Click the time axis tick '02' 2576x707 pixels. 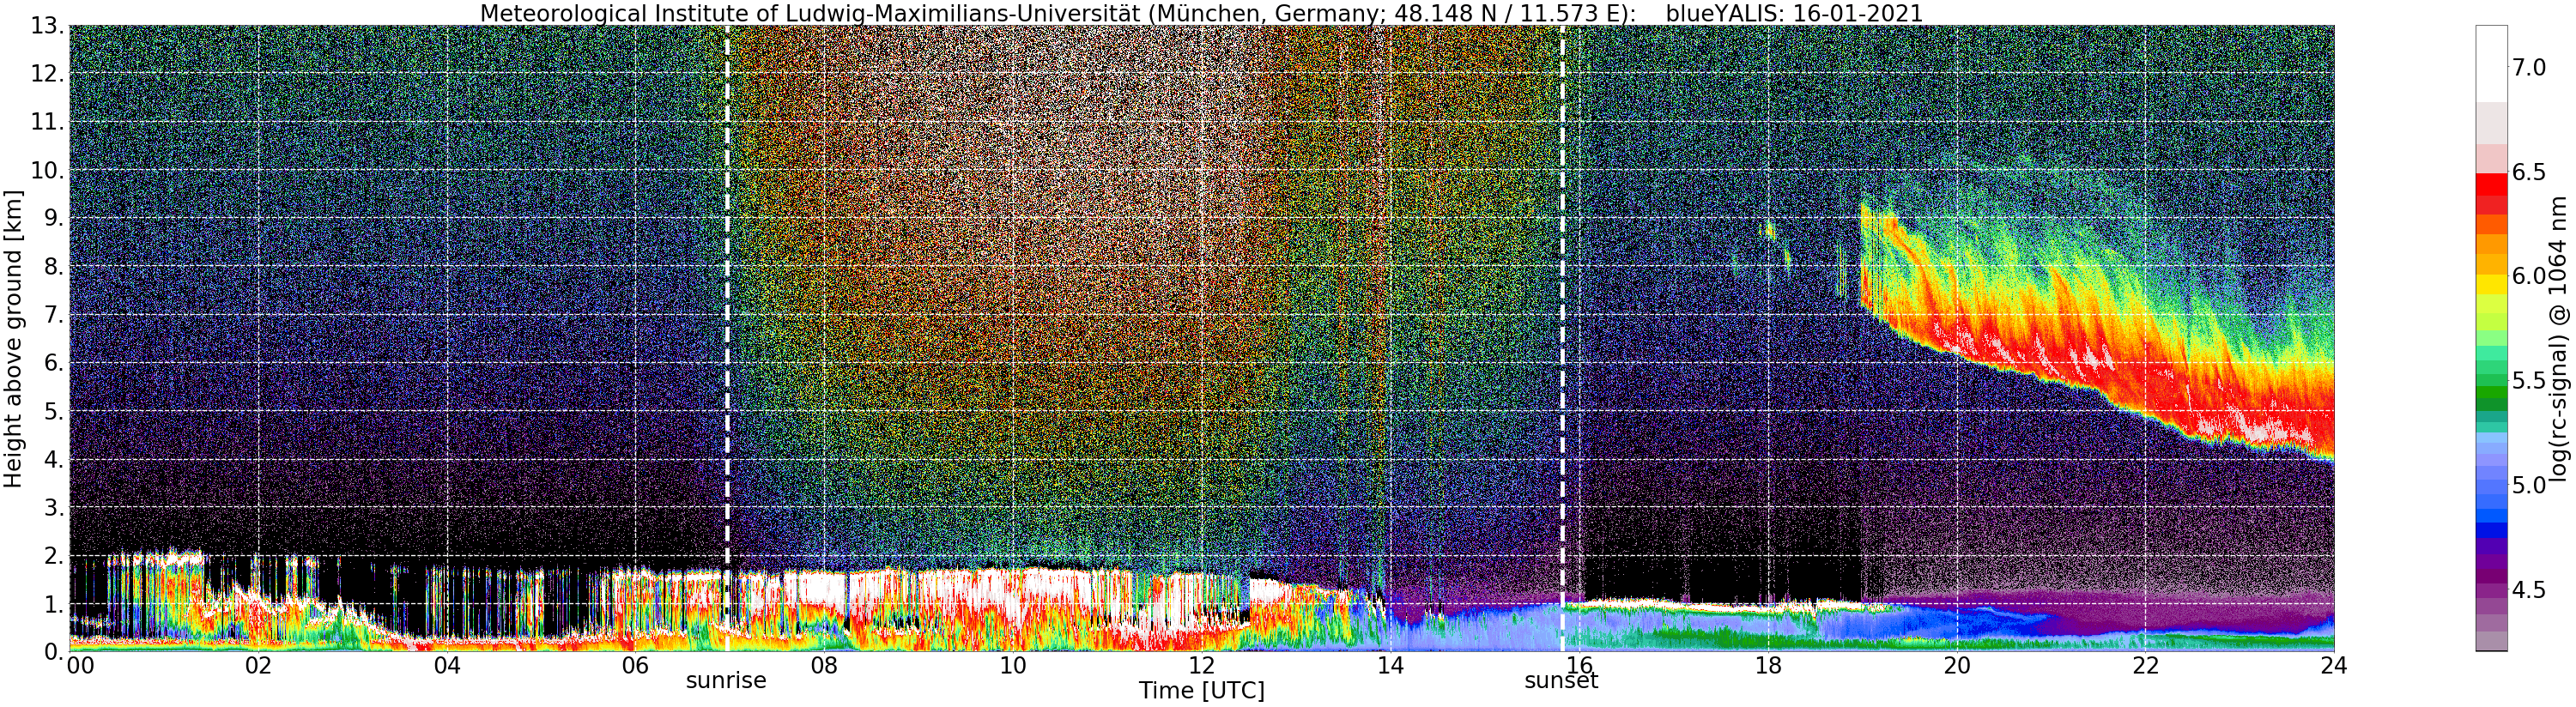(x=258, y=666)
